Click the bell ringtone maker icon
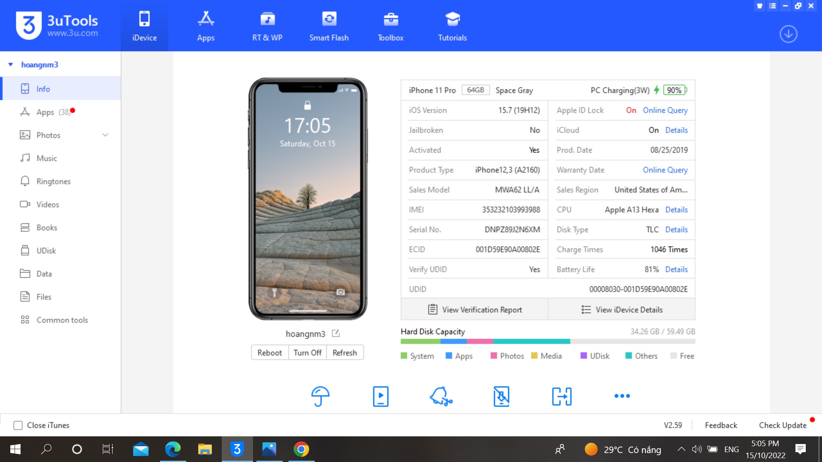 (x=441, y=396)
